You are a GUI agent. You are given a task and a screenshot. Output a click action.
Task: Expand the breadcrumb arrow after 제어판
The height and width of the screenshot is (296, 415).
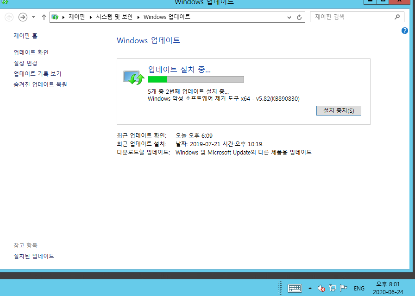tap(91, 17)
